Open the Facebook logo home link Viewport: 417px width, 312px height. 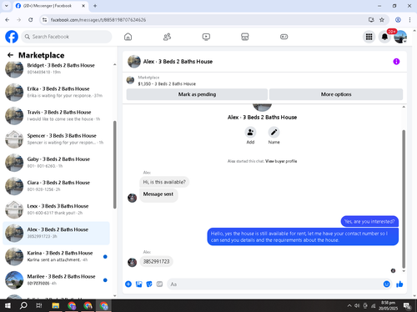12,37
